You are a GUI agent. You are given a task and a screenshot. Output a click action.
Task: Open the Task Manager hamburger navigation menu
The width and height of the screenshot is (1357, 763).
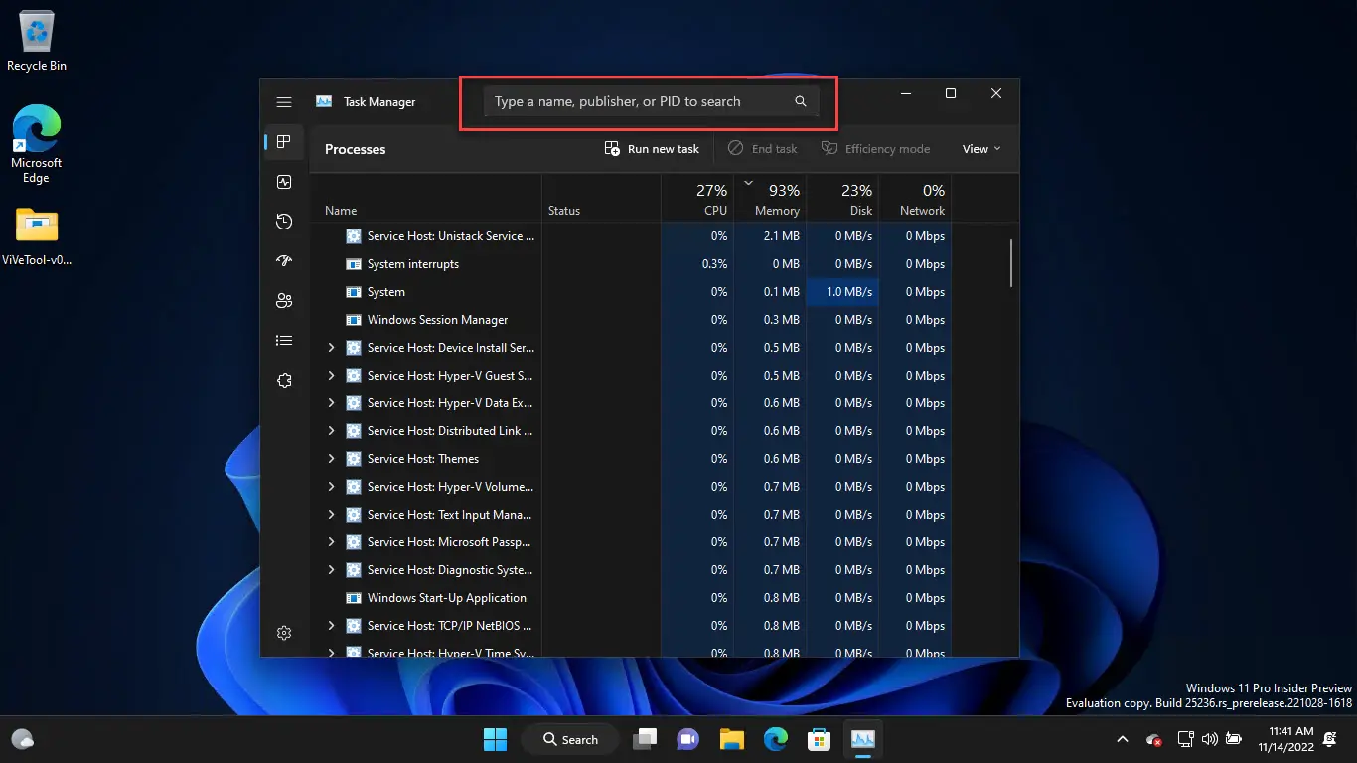tap(284, 102)
